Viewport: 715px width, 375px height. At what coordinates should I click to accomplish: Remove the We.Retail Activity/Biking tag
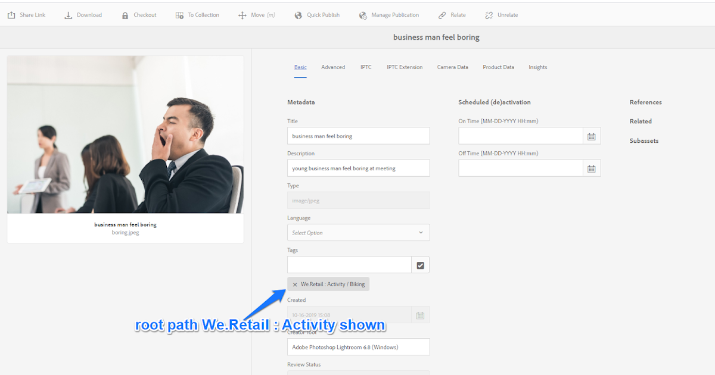click(295, 284)
